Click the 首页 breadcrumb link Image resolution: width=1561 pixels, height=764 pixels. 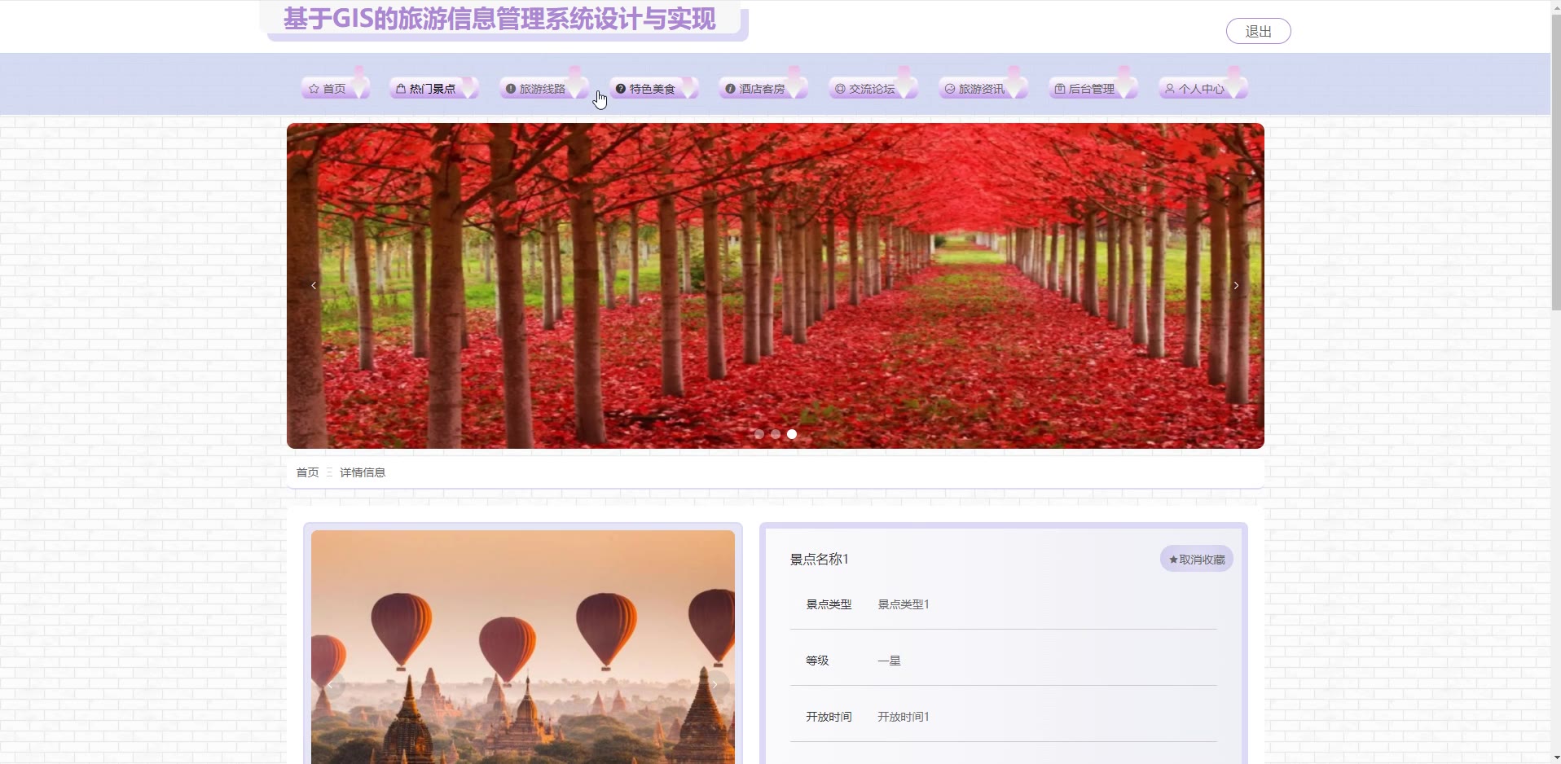[307, 472]
